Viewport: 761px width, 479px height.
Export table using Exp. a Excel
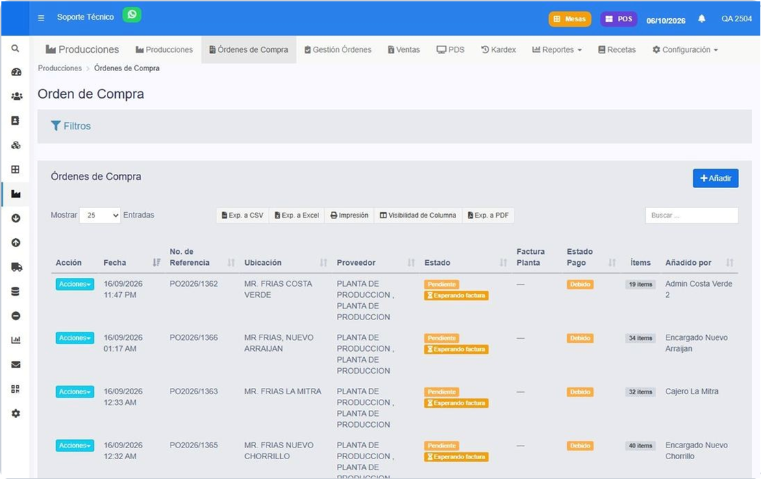pos(297,216)
